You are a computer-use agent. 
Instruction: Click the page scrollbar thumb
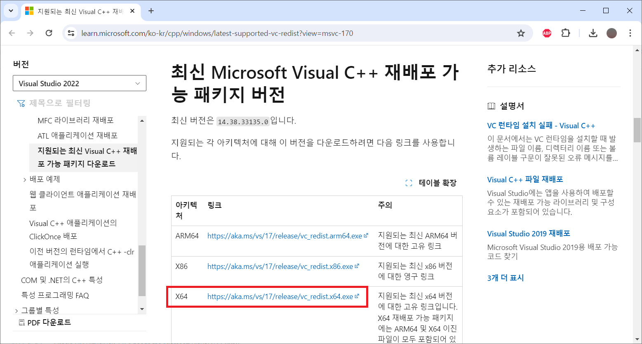tap(637, 130)
